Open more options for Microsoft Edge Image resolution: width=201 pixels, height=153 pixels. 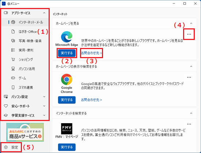(189, 34)
